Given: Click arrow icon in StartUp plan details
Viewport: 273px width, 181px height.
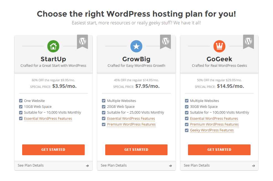Looking at the screenshot, I should [87, 166].
